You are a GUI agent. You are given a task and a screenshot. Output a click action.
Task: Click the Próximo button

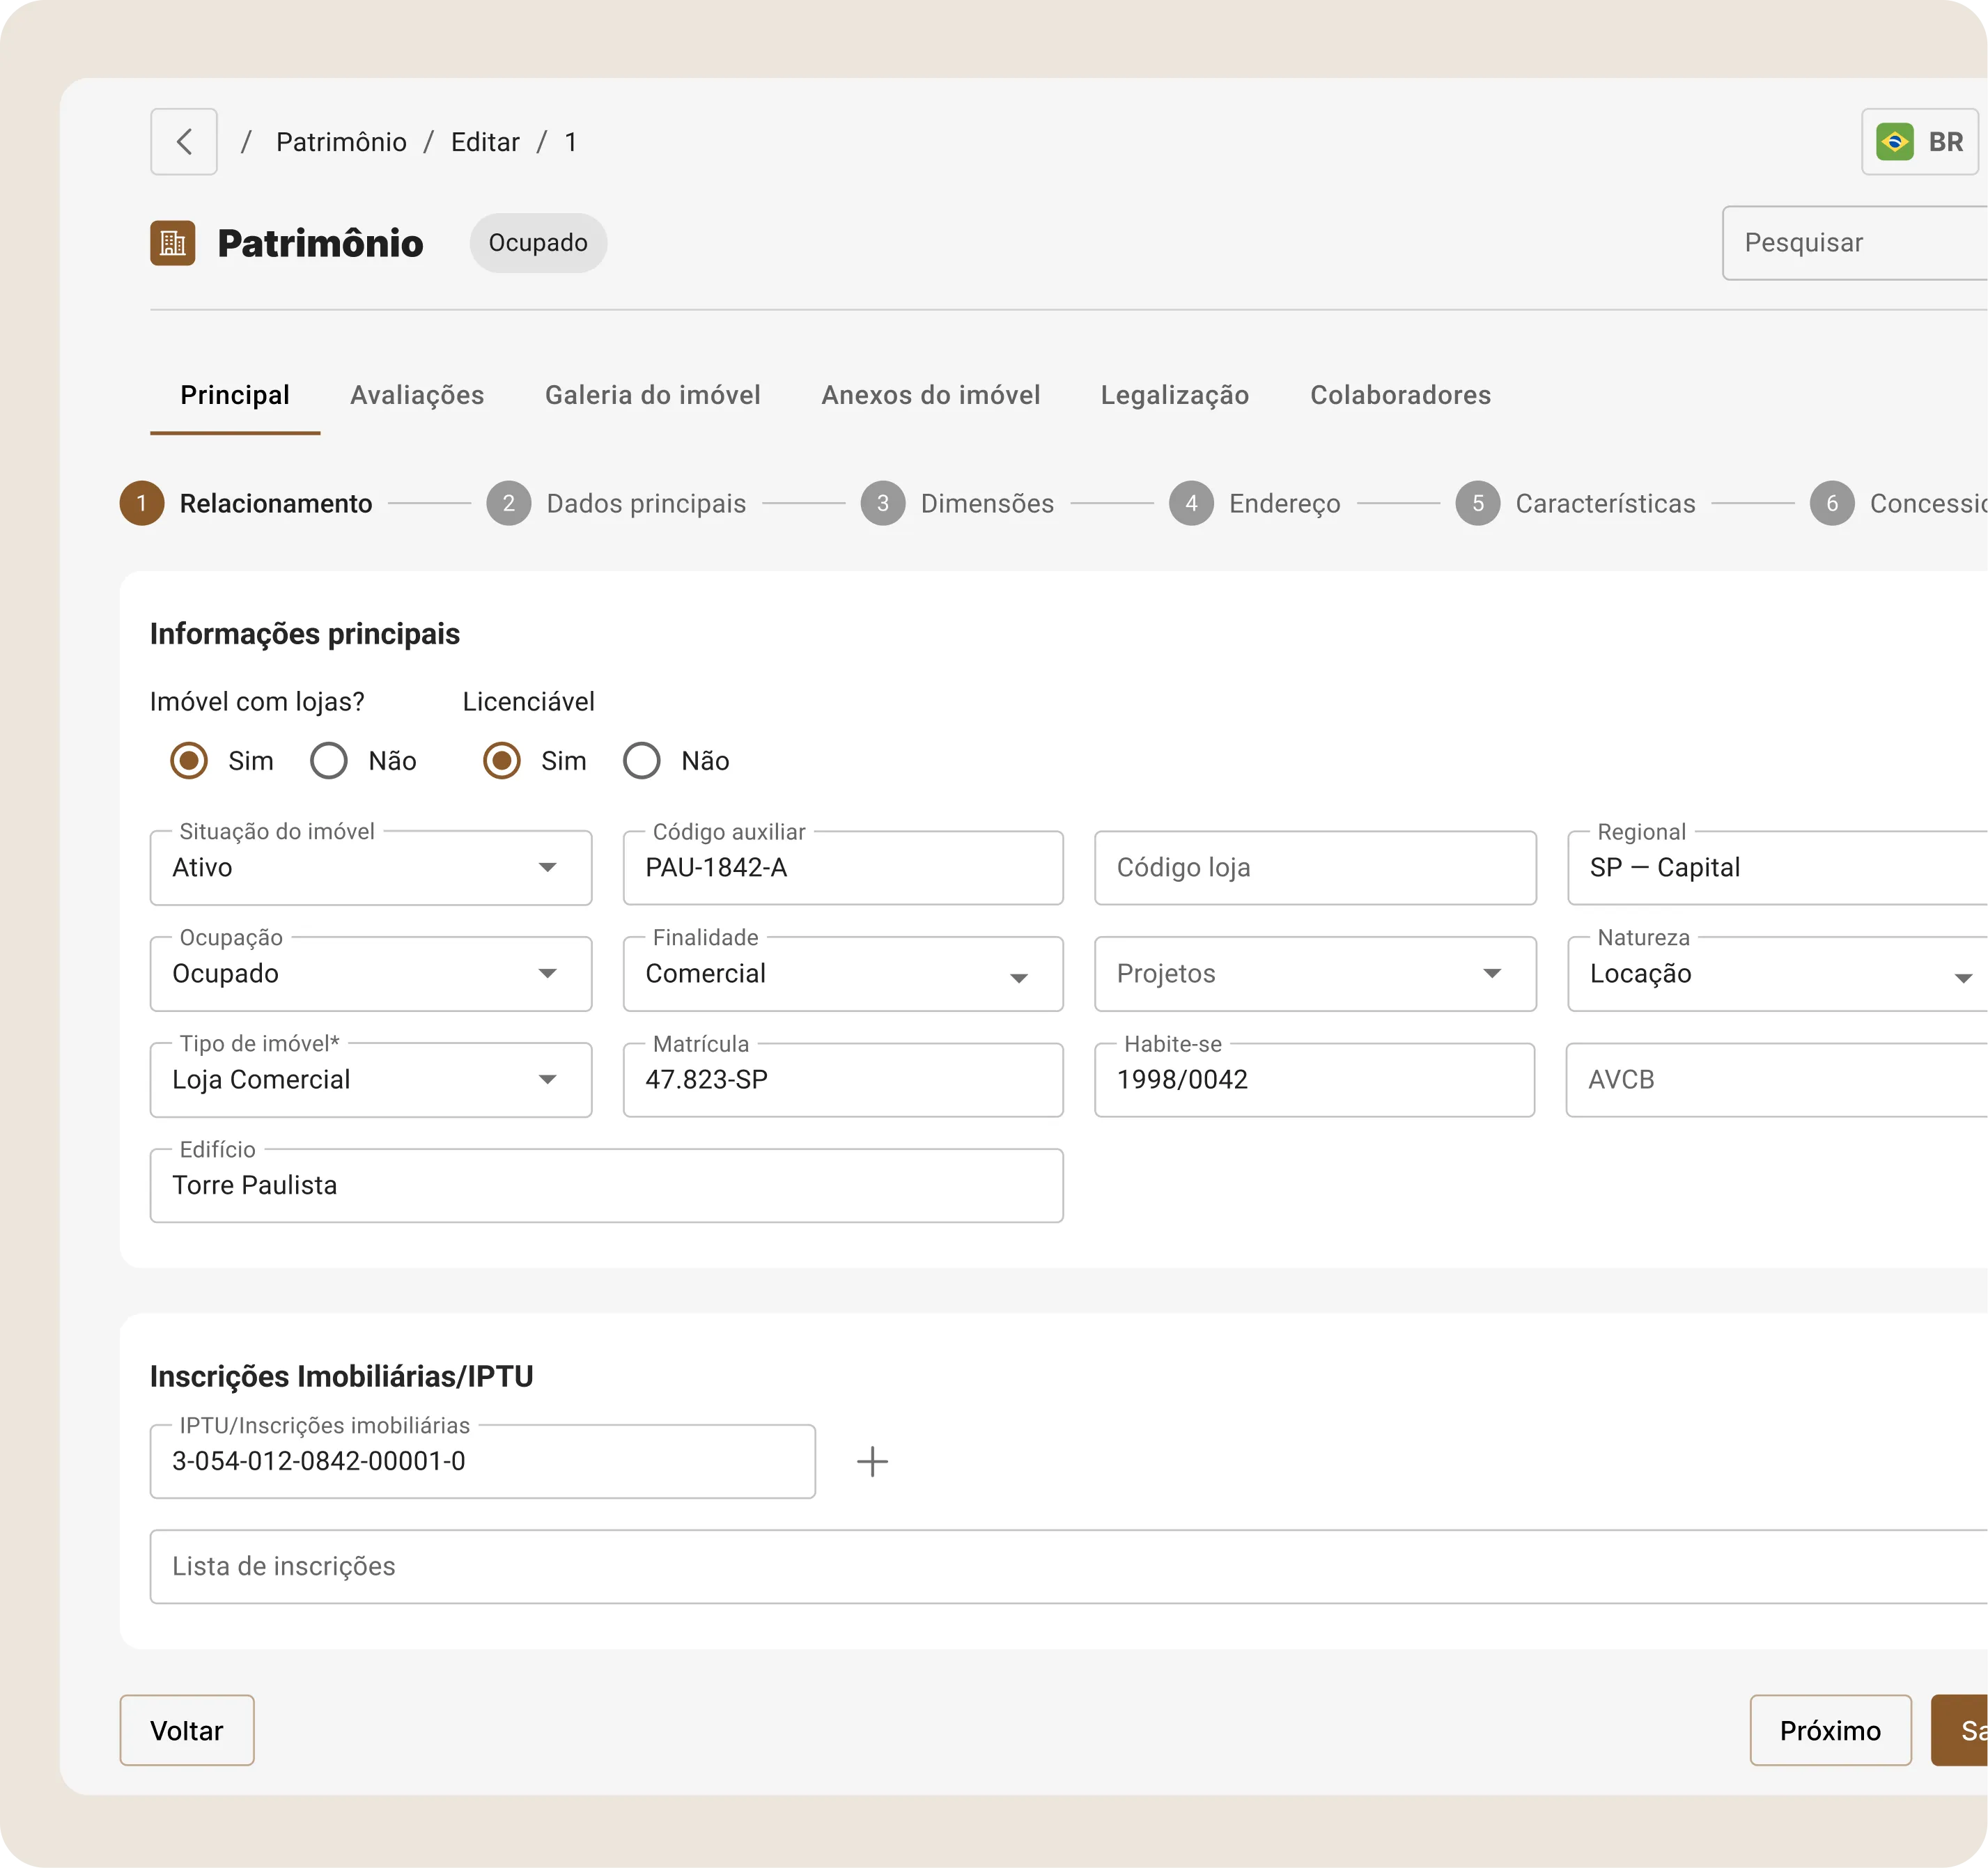(x=1829, y=1730)
